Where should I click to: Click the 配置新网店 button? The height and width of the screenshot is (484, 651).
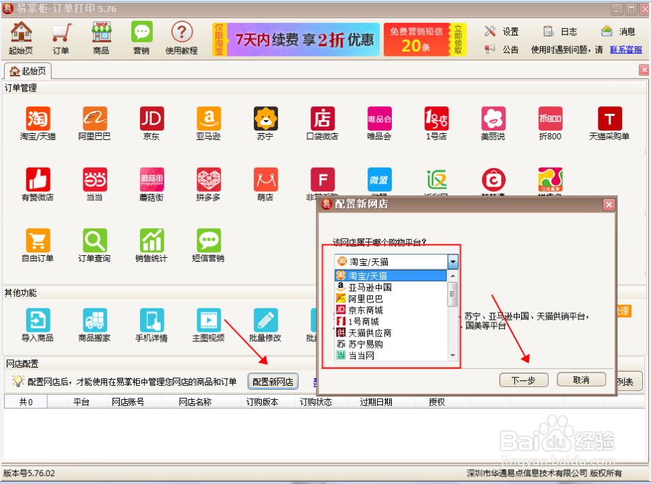273,382
